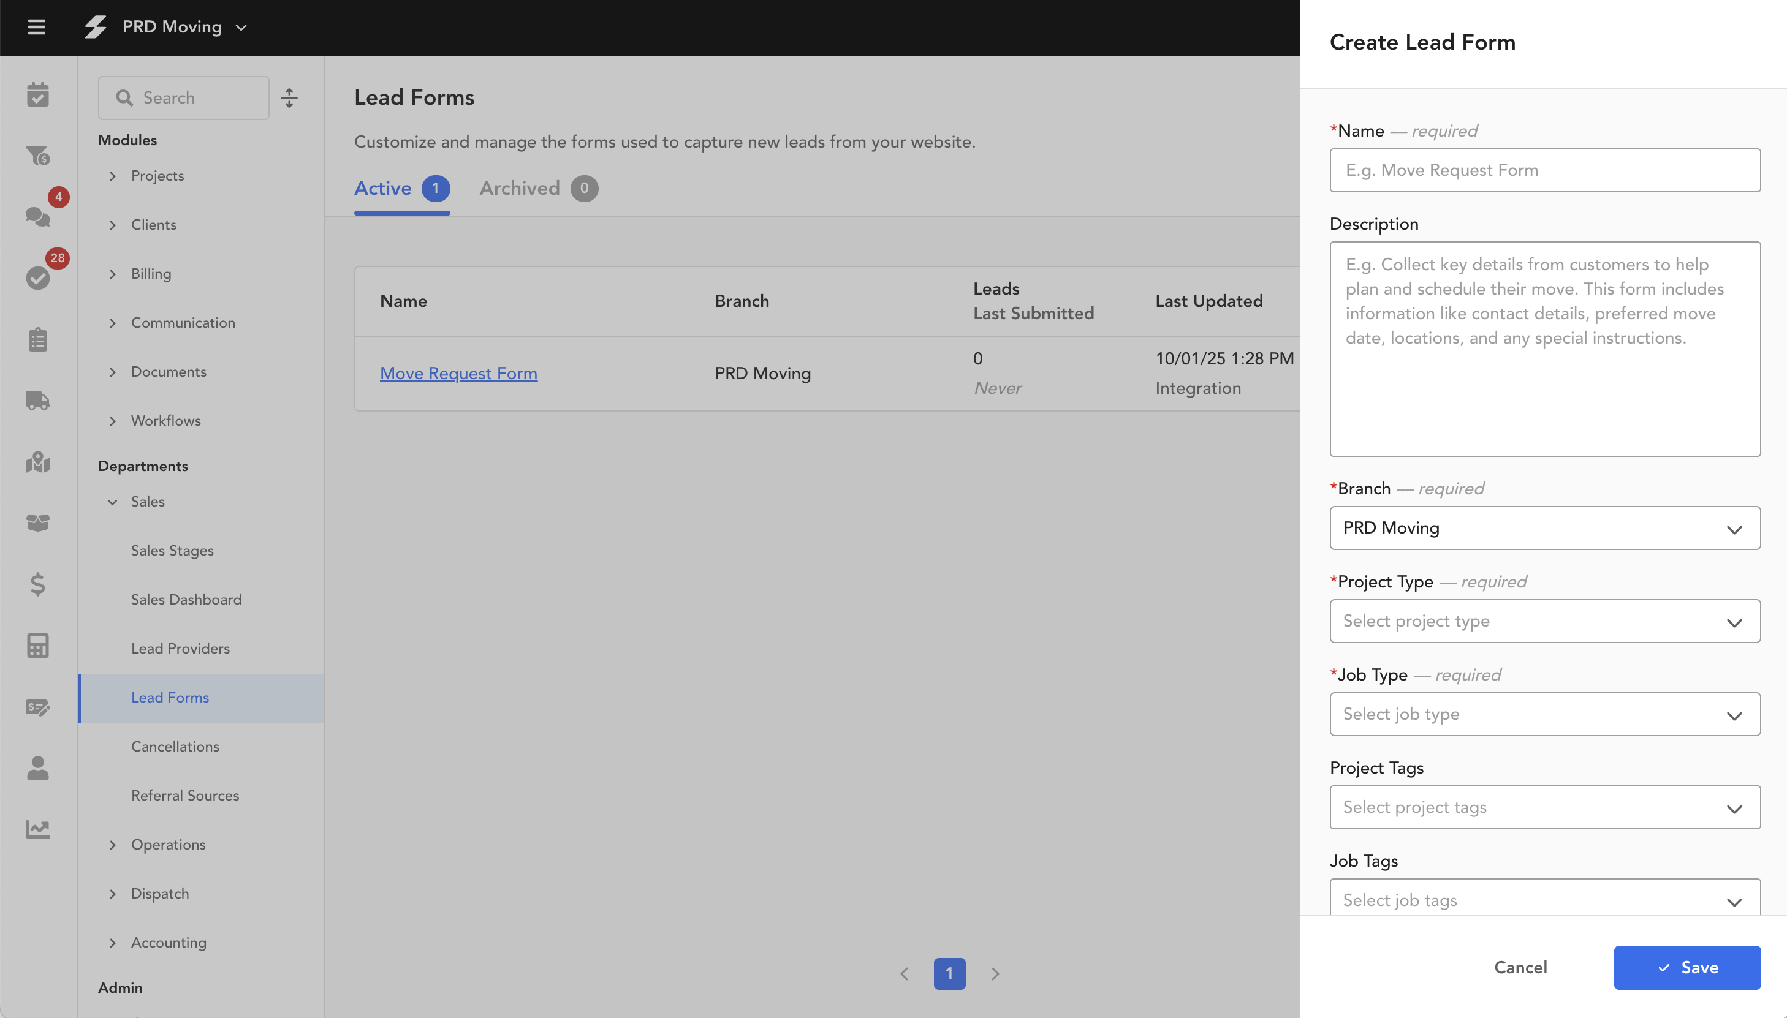The width and height of the screenshot is (1787, 1018).
Task: Open the chat messages icon with badge
Action: (38, 216)
